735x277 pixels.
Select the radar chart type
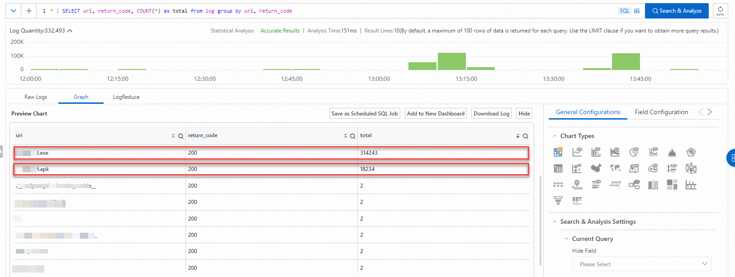tap(691, 152)
